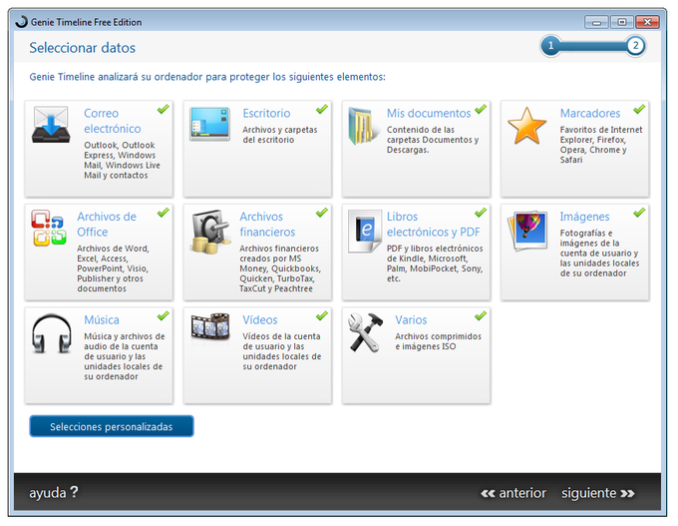Click step 2 in progress indicator

point(635,46)
